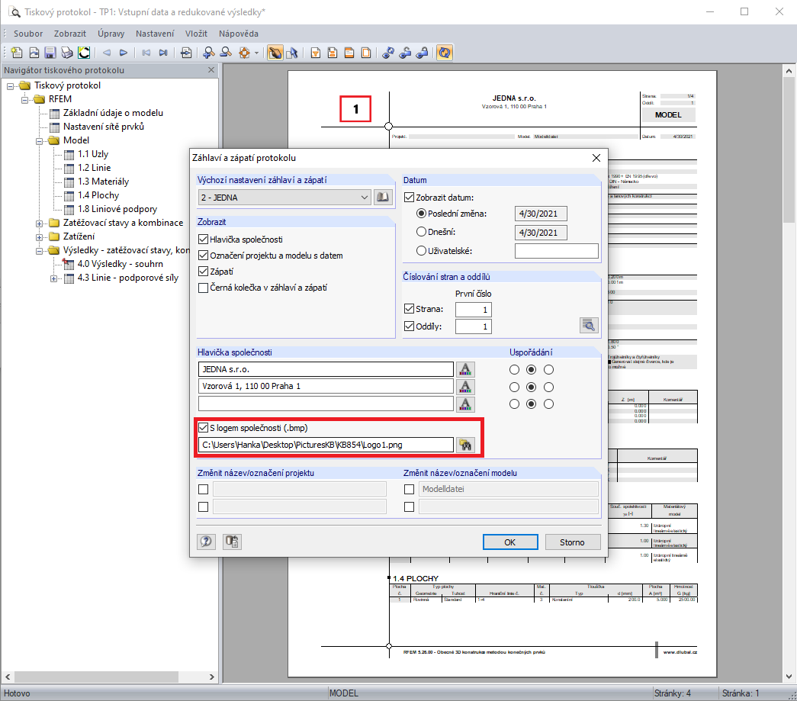
Task: Expand 4.3 Linie - podporové síly node
Action: tap(53, 278)
